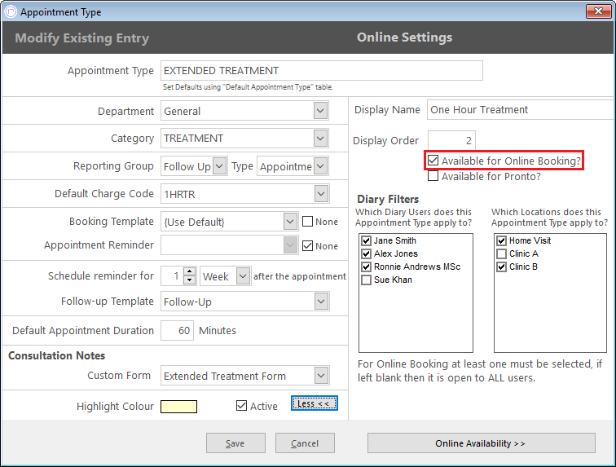Click the Diary Filters heading

coord(388,199)
